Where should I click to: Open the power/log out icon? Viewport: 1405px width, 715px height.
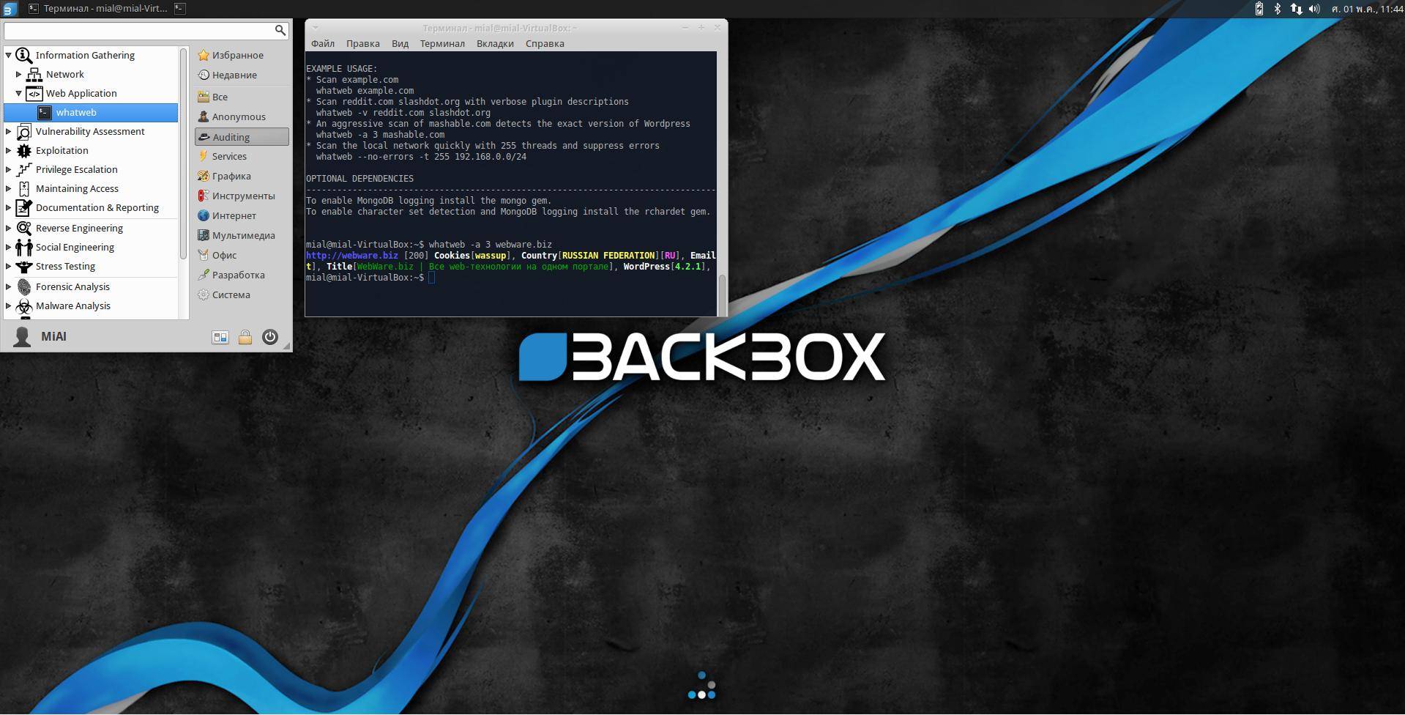click(x=270, y=337)
